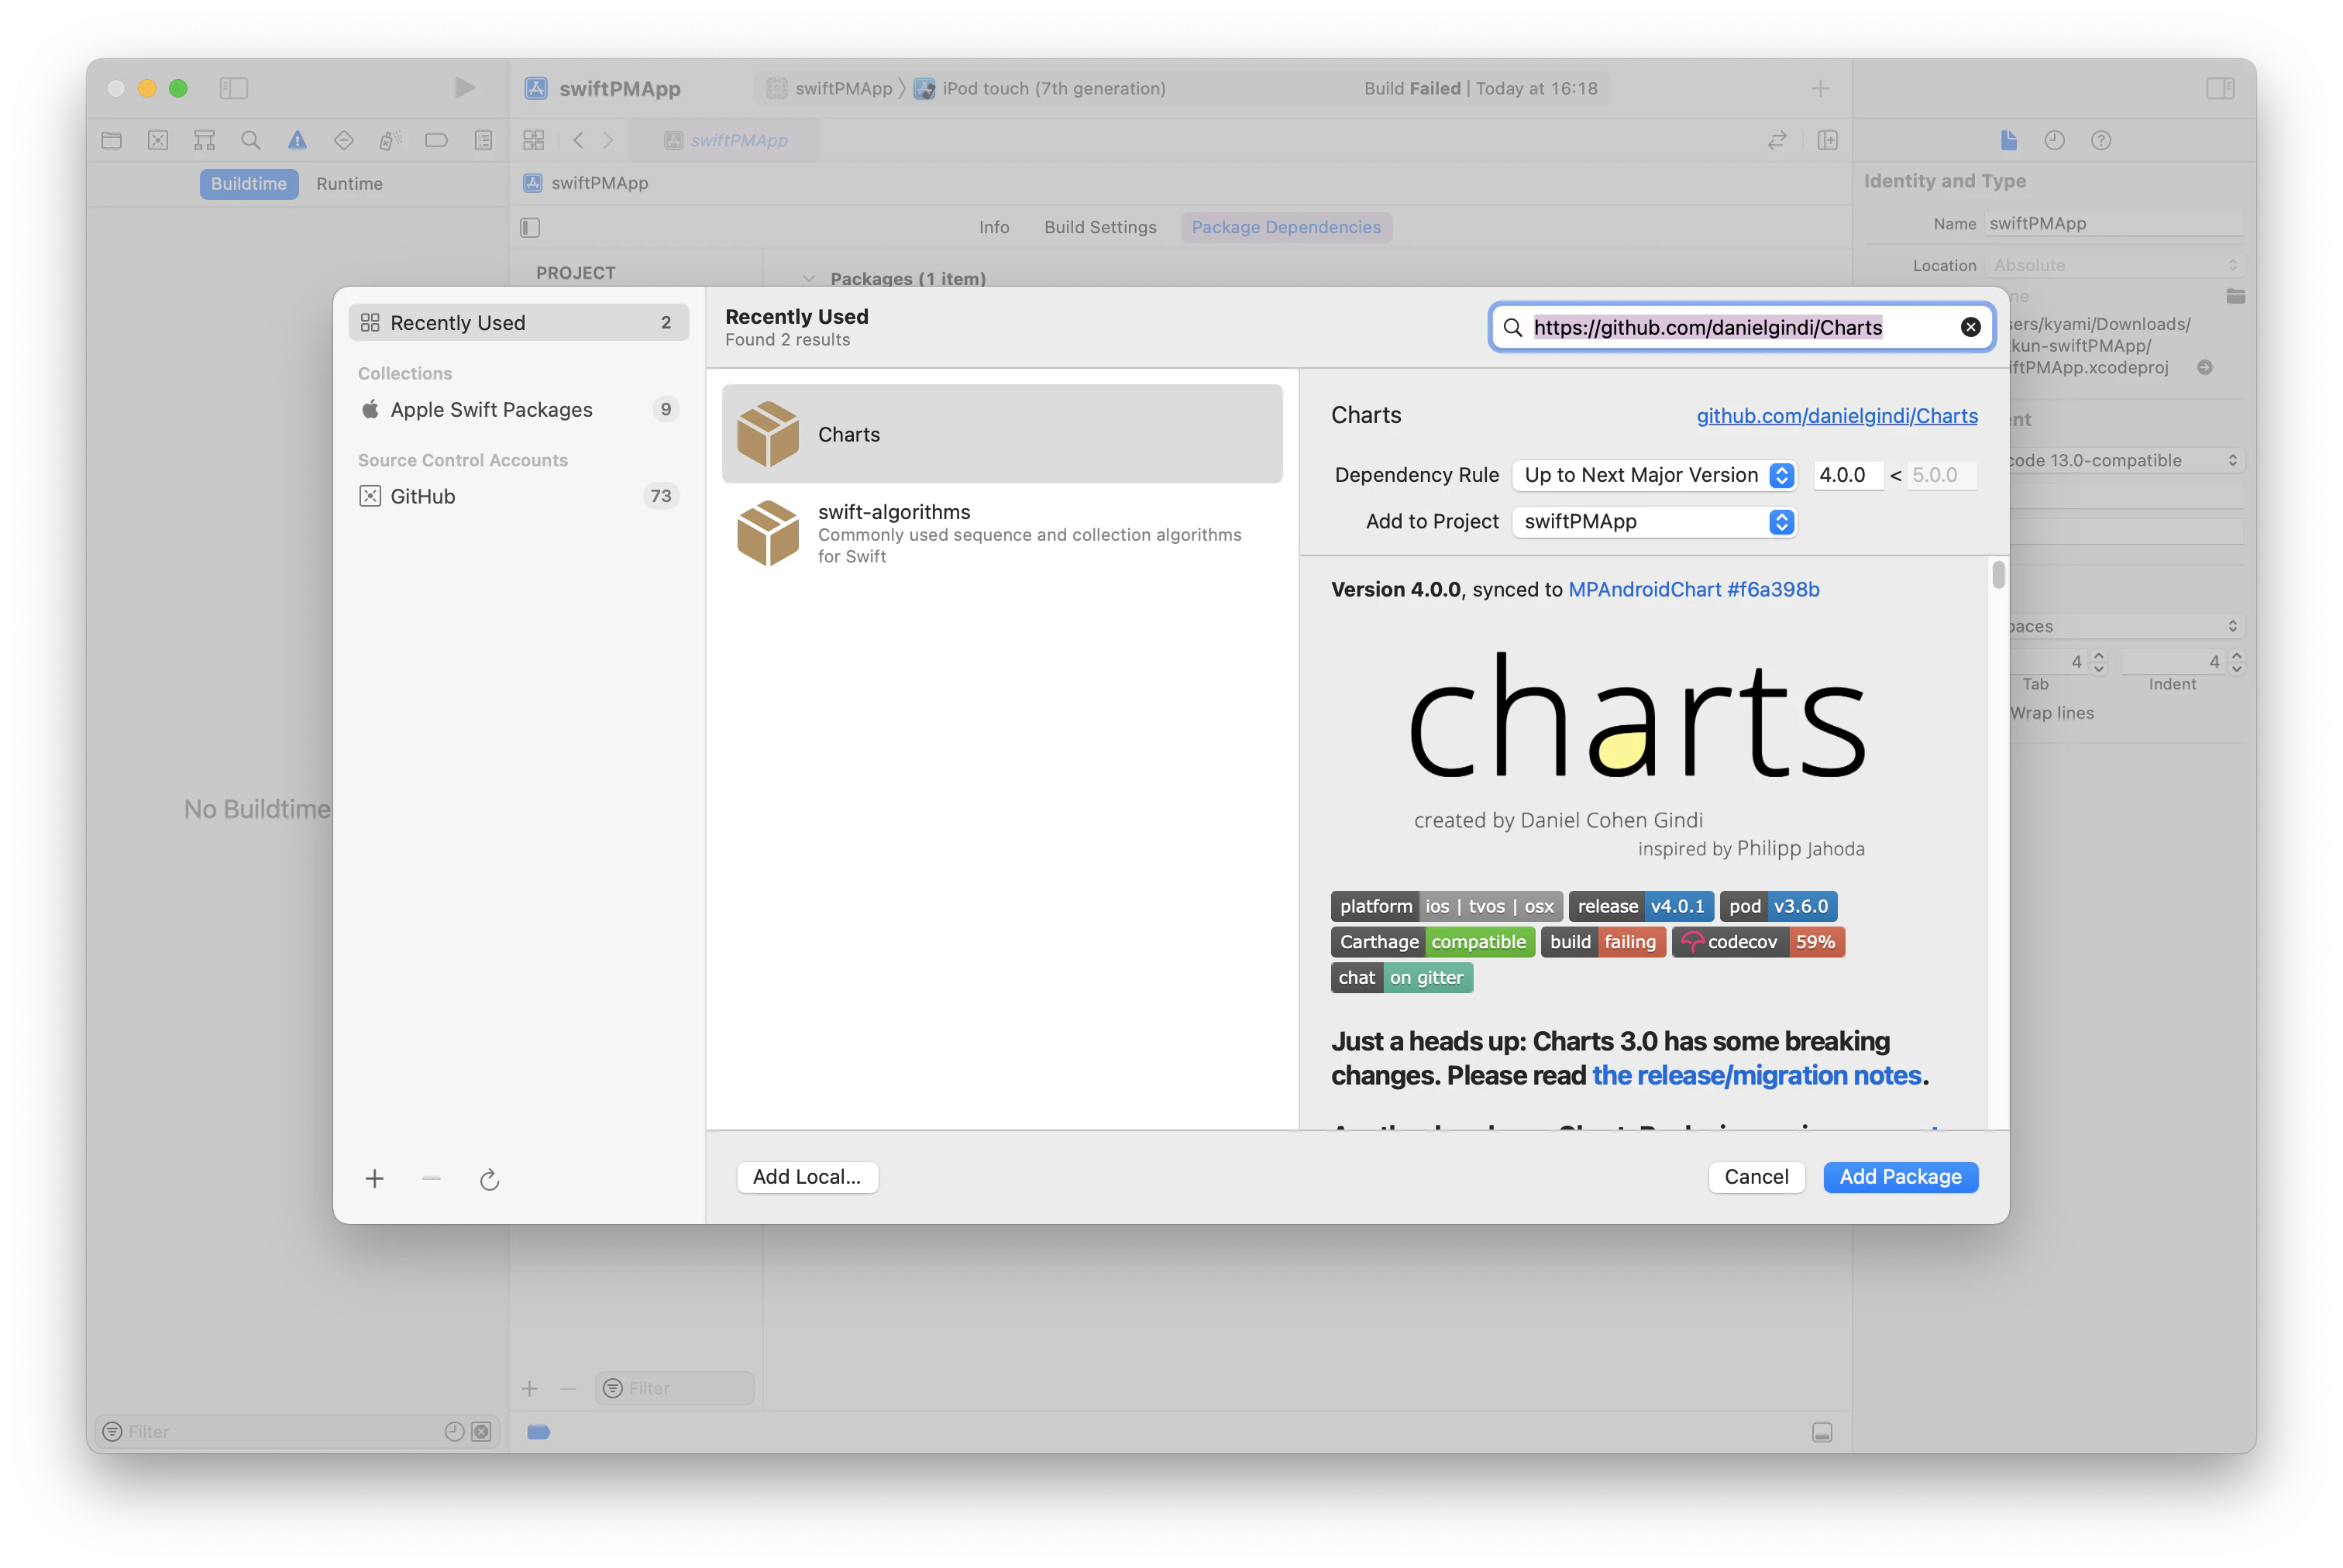
Task: Click the Charts package box icon
Action: tap(767, 434)
